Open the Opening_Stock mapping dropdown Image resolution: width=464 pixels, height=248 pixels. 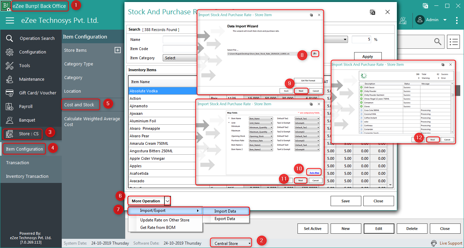coord(261,136)
